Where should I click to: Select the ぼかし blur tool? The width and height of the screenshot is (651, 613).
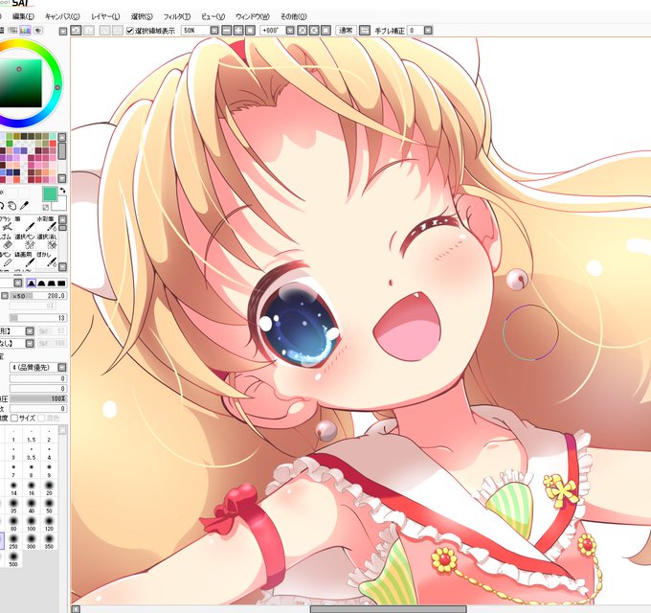pos(47,259)
